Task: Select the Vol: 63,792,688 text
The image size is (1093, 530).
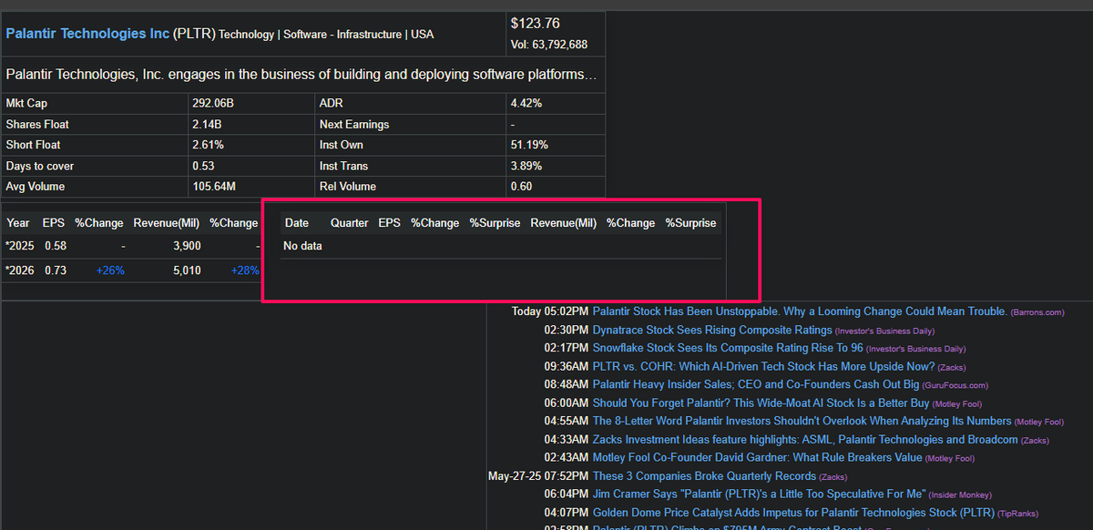Action: [549, 45]
